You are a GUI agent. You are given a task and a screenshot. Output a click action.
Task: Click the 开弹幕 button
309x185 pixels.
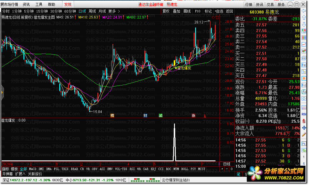[x=8, y=174]
